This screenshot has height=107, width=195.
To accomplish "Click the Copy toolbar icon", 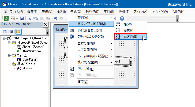I will coord(35,18).
